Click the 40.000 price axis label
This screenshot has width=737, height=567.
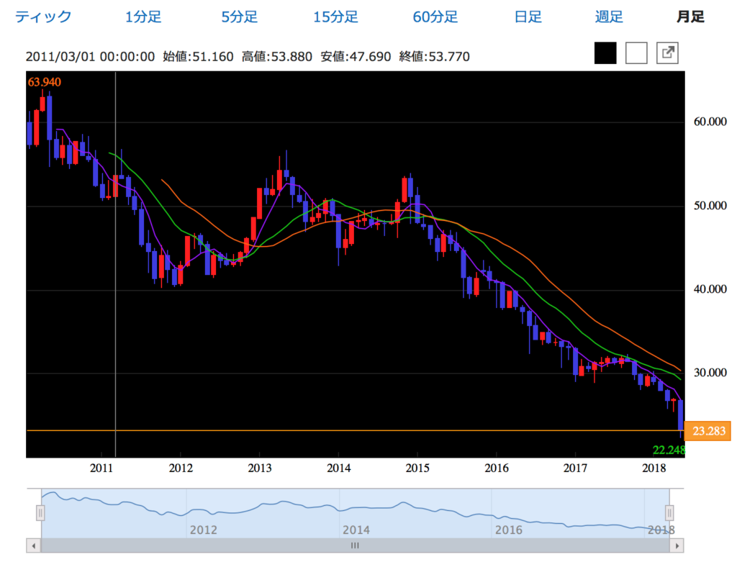710,289
